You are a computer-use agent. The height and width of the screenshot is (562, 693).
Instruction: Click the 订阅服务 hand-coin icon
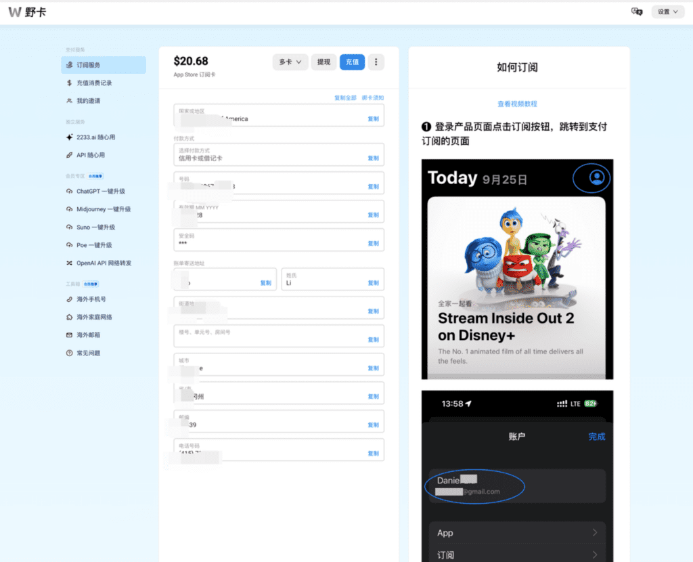pos(70,65)
